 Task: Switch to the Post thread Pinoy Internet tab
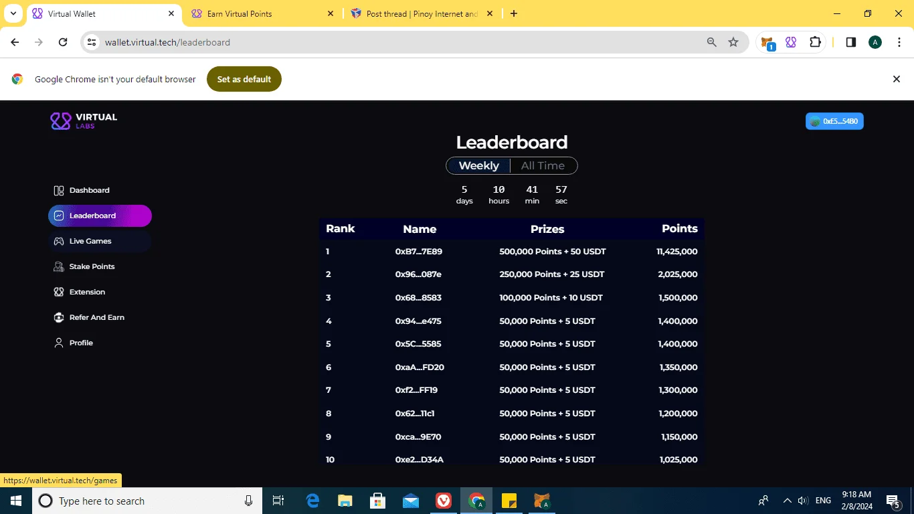(x=422, y=14)
